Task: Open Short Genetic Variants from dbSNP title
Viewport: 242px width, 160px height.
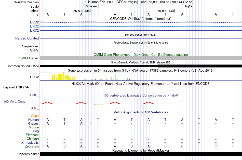Action: 141,62
